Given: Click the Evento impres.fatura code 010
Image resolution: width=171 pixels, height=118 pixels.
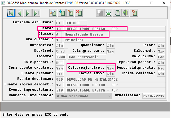Looking at the screenshot, I should [x=60, y=90].
